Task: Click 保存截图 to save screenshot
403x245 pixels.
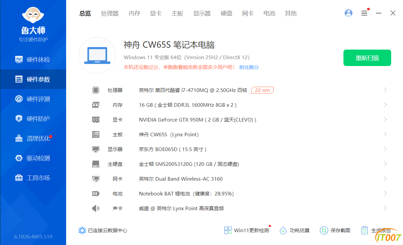Action: pos(335,231)
